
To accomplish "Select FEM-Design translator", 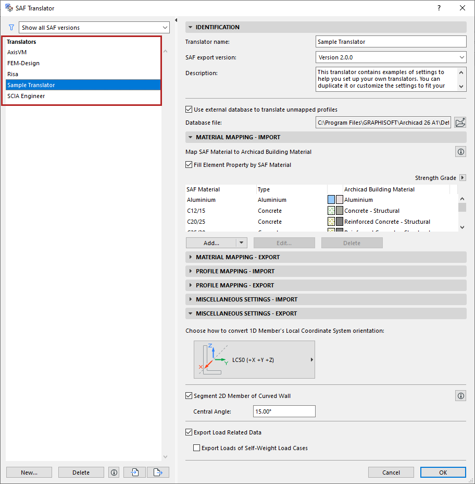I will pos(83,63).
